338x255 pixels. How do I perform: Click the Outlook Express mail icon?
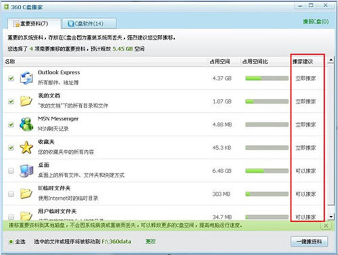26,79
